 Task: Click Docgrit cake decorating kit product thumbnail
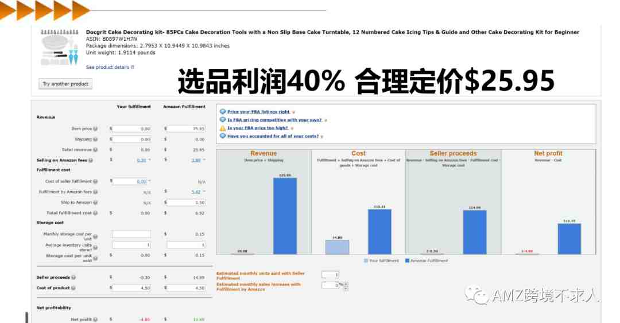click(59, 48)
